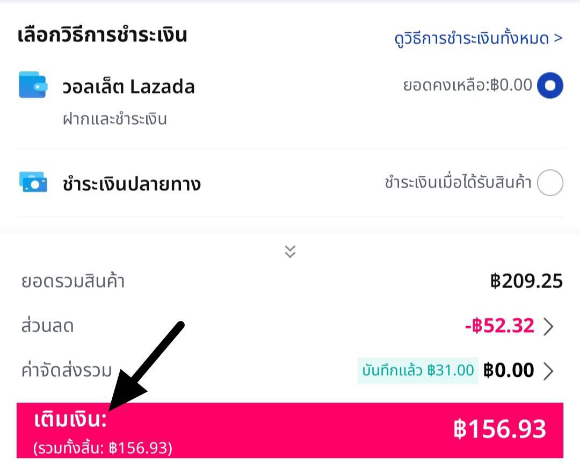Screen dimensions: 580x473
Task: Collapse the order summary with the double chevron
Action: 290,252
